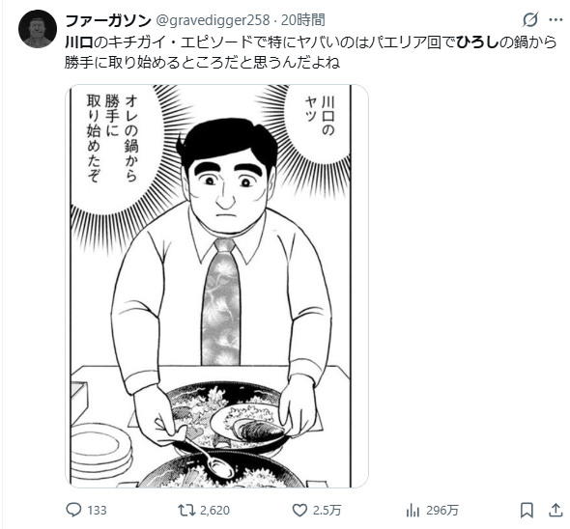Click the 20時間 timestamp
Viewport: 570px width, 529px height.
tap(302, 20)
